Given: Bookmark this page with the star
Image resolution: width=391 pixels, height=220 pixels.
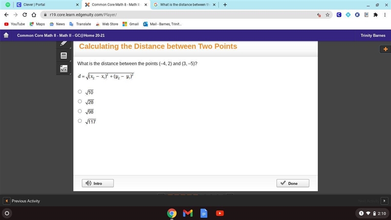Looking at the screenshot, I should click(327, 15).
